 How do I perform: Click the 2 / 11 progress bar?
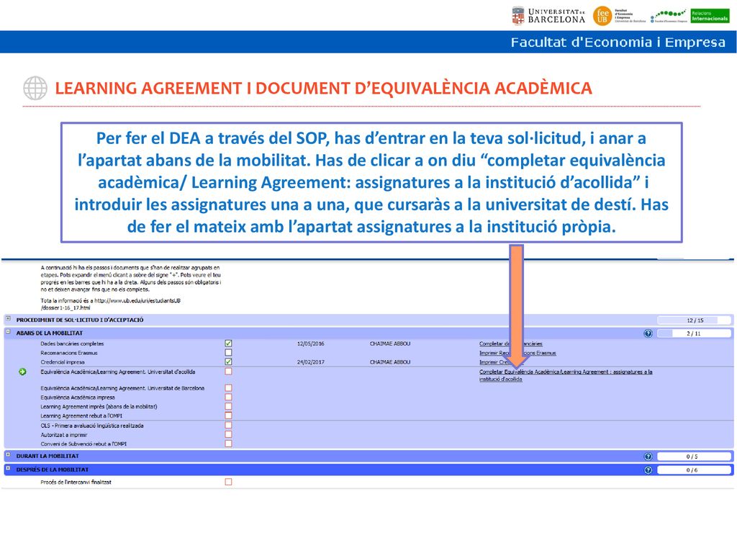pyautogui.click(x=695, y=333)
